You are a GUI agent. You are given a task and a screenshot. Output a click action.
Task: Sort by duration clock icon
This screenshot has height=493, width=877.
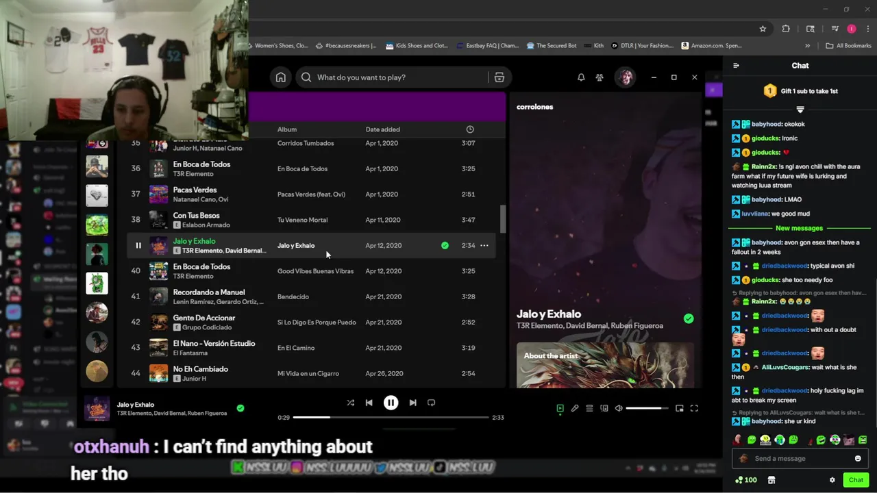click(470, 129)
